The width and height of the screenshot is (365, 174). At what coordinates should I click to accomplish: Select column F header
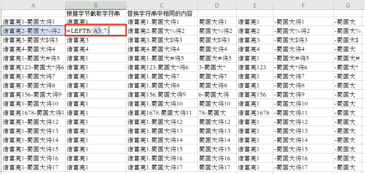(303, 5)
